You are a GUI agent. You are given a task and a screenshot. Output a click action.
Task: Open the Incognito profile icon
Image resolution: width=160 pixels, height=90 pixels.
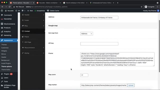coord(146,7)
